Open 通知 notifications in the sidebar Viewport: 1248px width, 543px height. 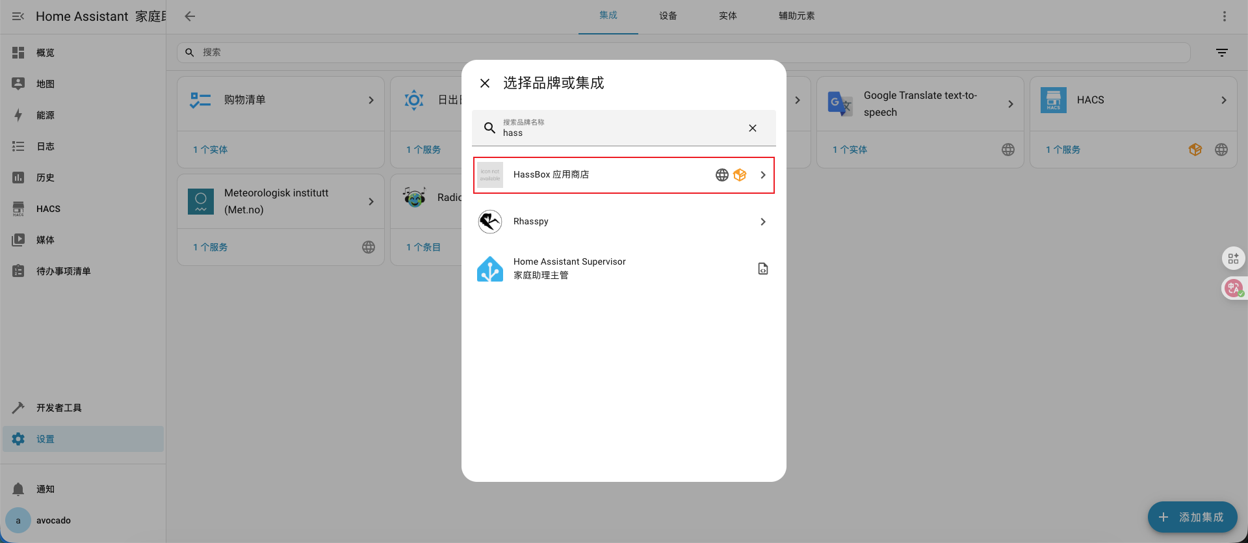click(x=45, y=489)
